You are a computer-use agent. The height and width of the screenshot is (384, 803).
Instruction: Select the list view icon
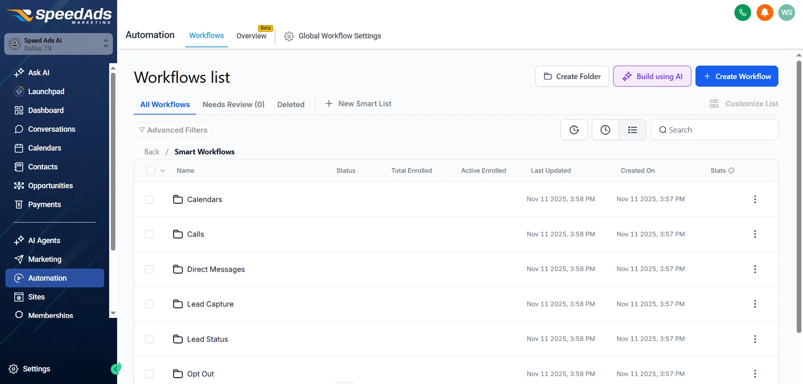pyautogui.click(x=632, y=130)
